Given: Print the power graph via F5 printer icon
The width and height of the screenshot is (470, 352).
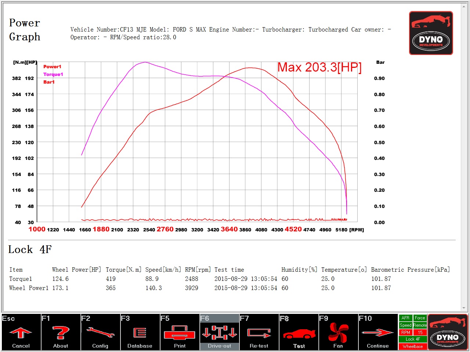Looking at the screenshot, I should coord(180,333).
